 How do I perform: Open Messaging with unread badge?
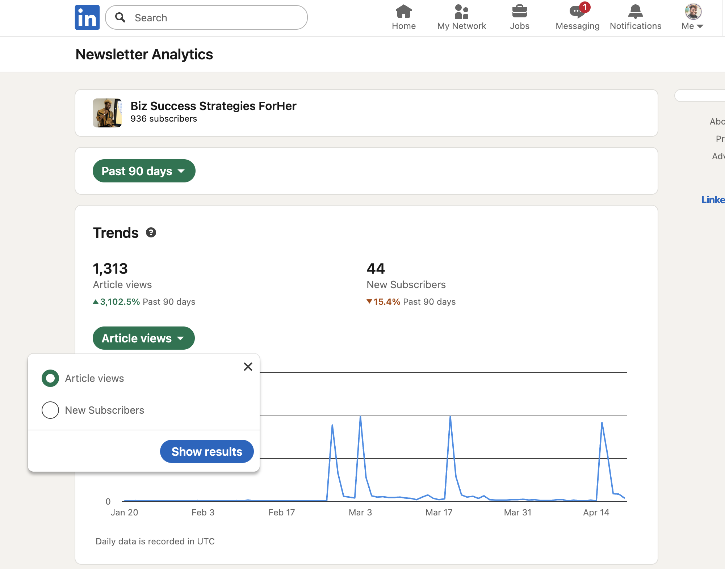[577, 17]
